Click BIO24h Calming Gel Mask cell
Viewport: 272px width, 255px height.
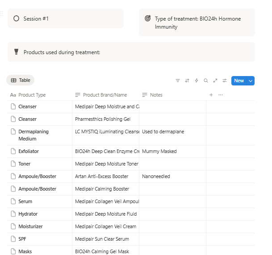click(106, 251)
